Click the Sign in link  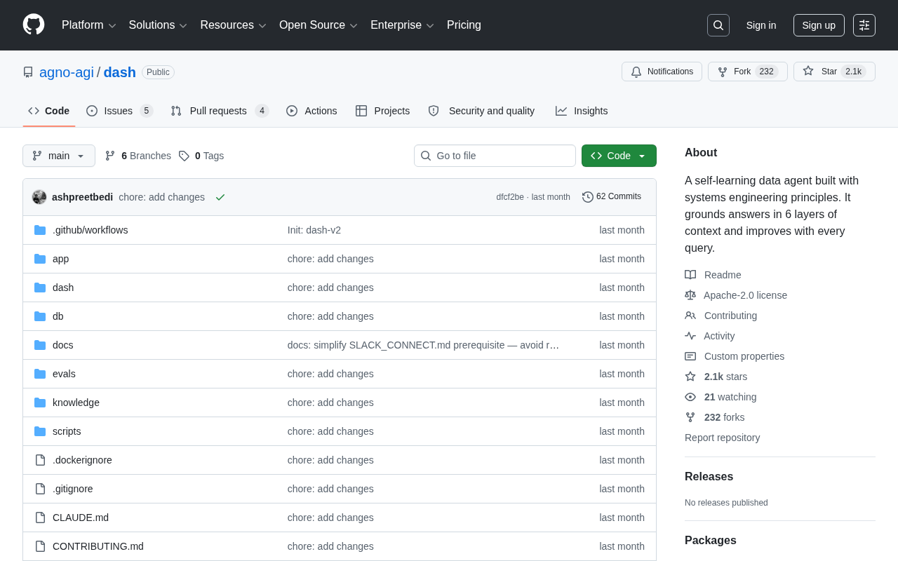(761, 25)
